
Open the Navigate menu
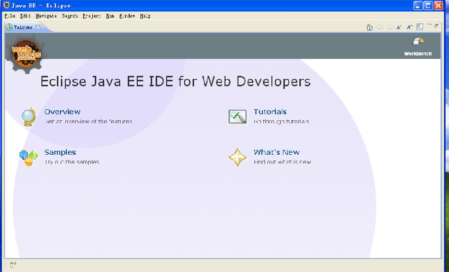(x=46, y=16)
